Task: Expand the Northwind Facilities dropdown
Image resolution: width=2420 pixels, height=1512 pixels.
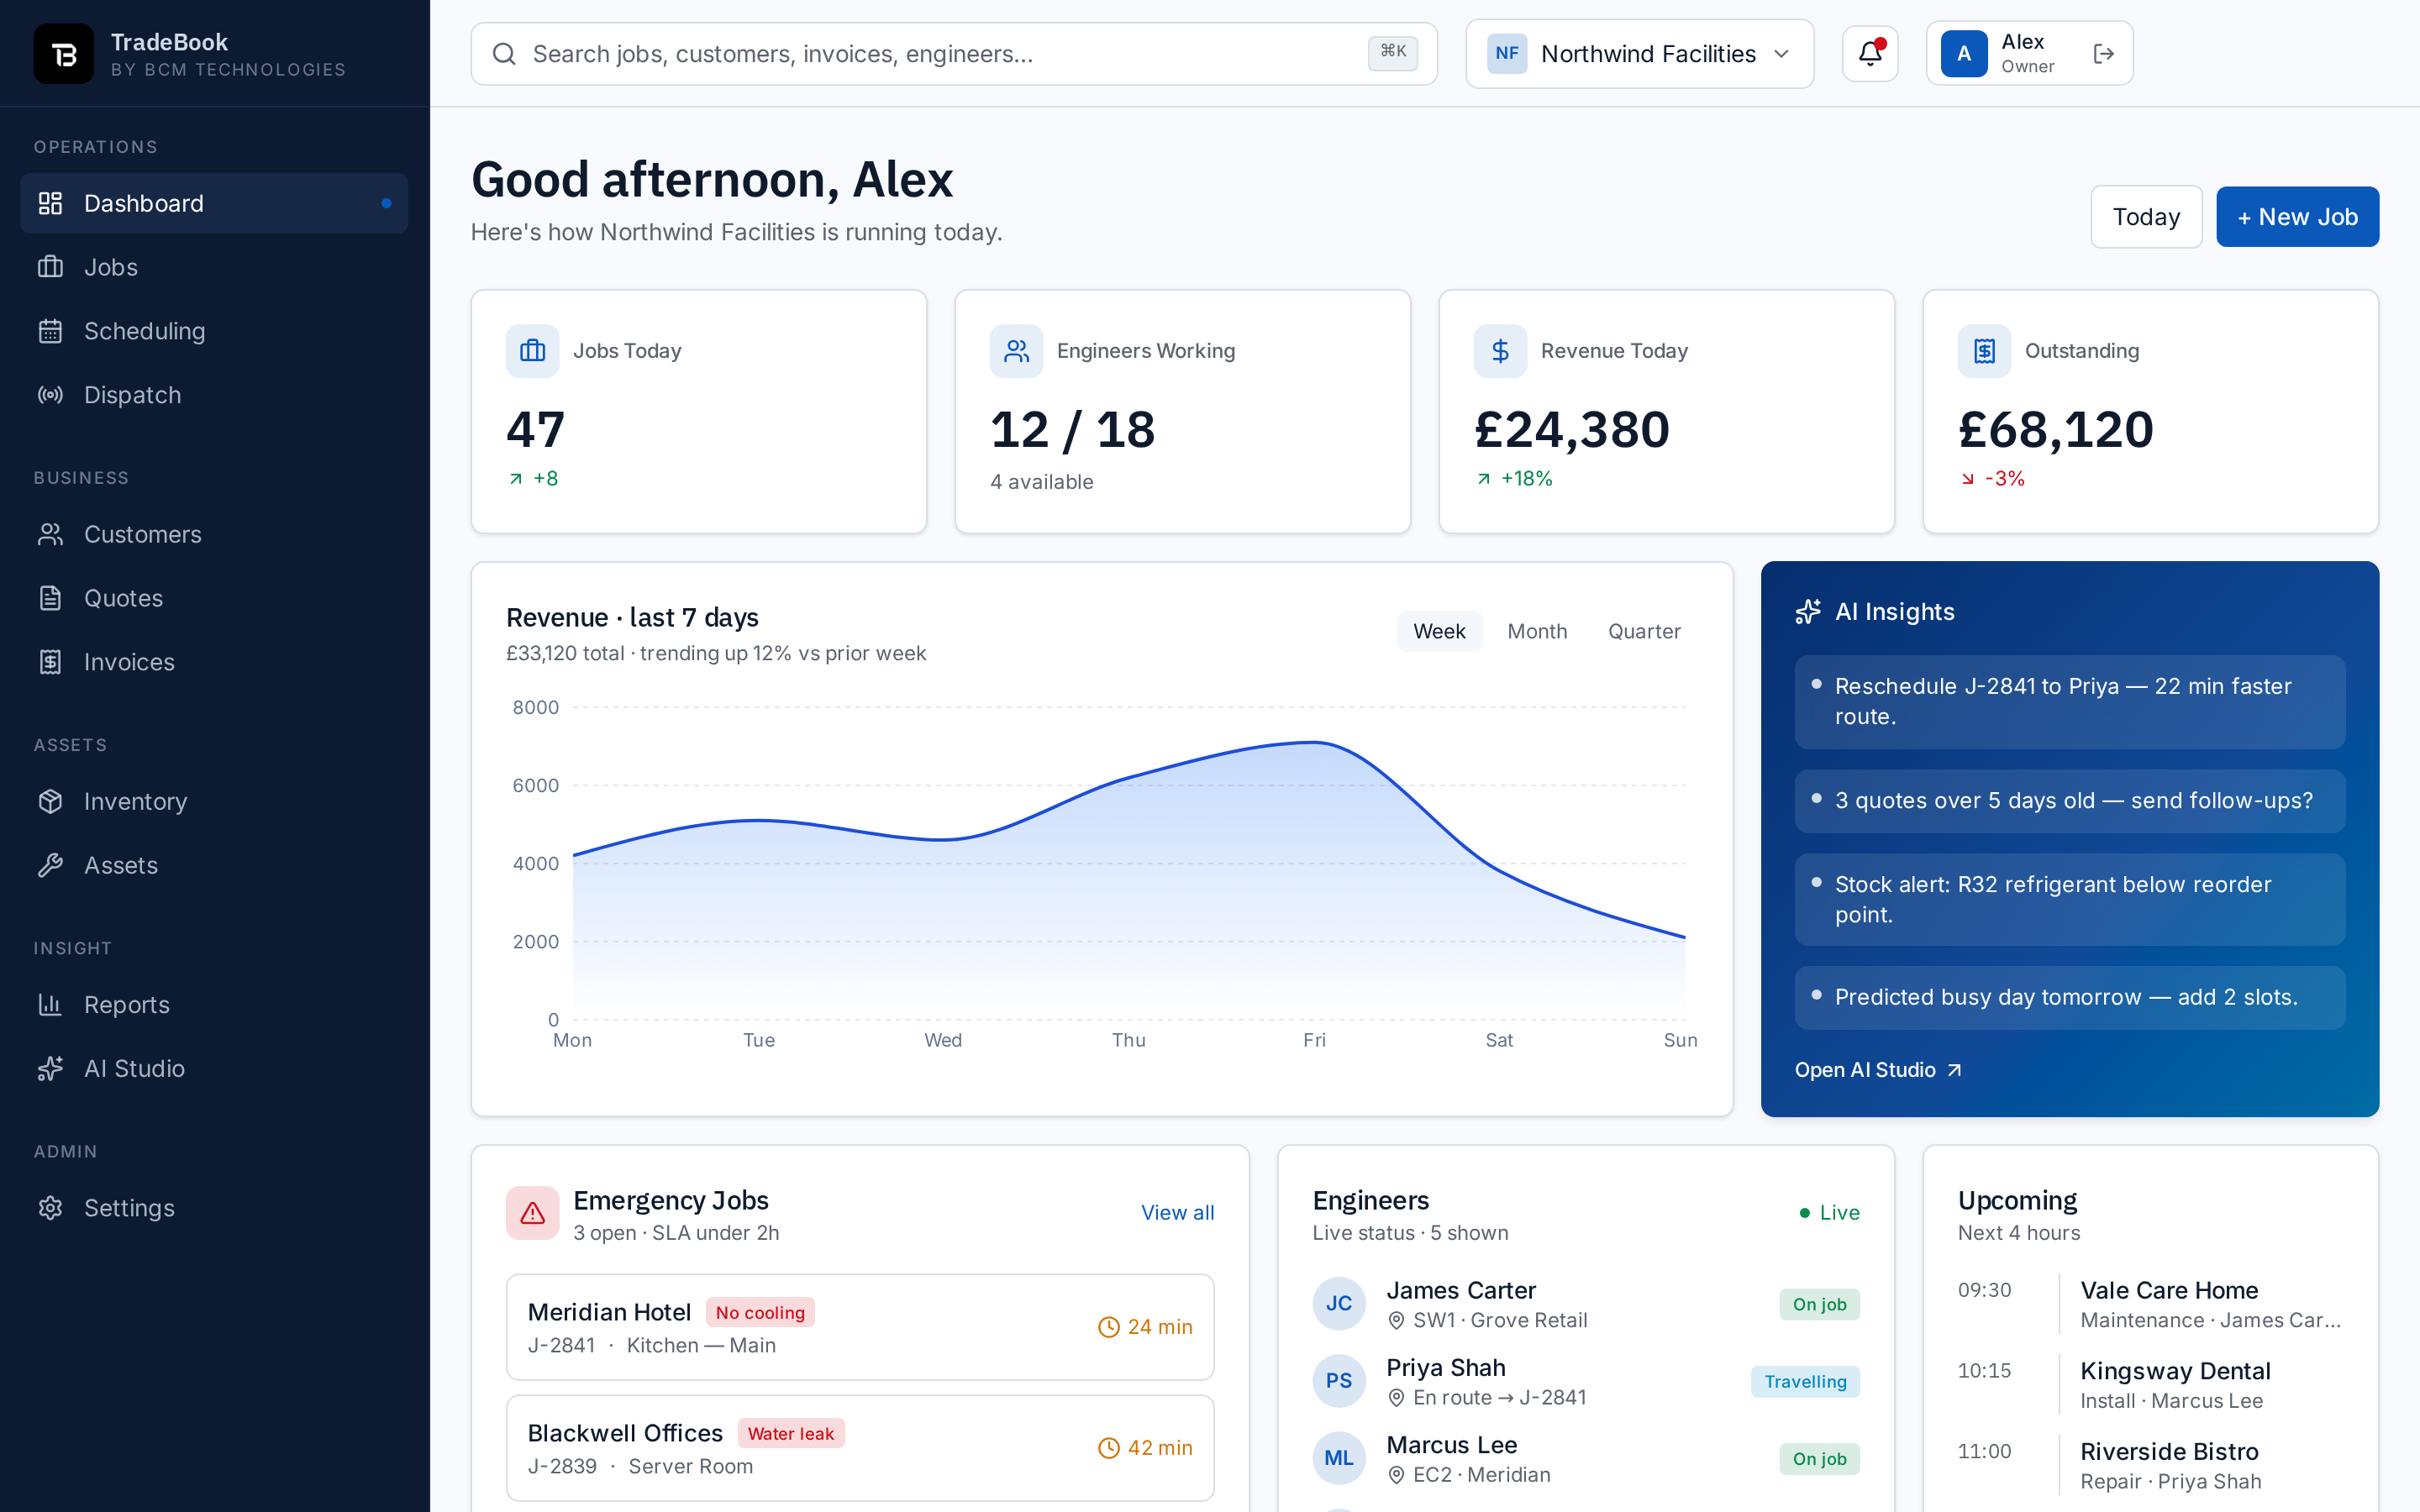Action: tap(1639, 54)
